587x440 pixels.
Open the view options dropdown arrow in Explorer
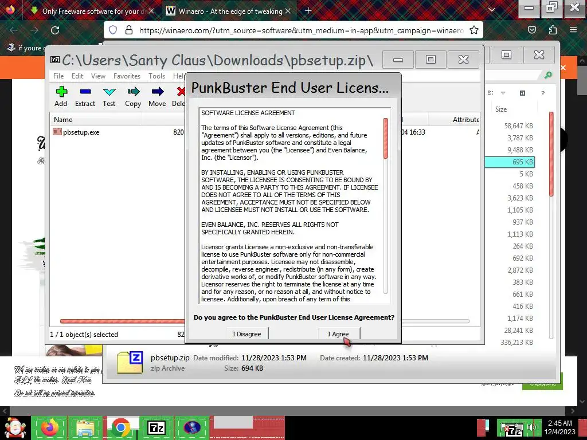[x=503, y=93]
